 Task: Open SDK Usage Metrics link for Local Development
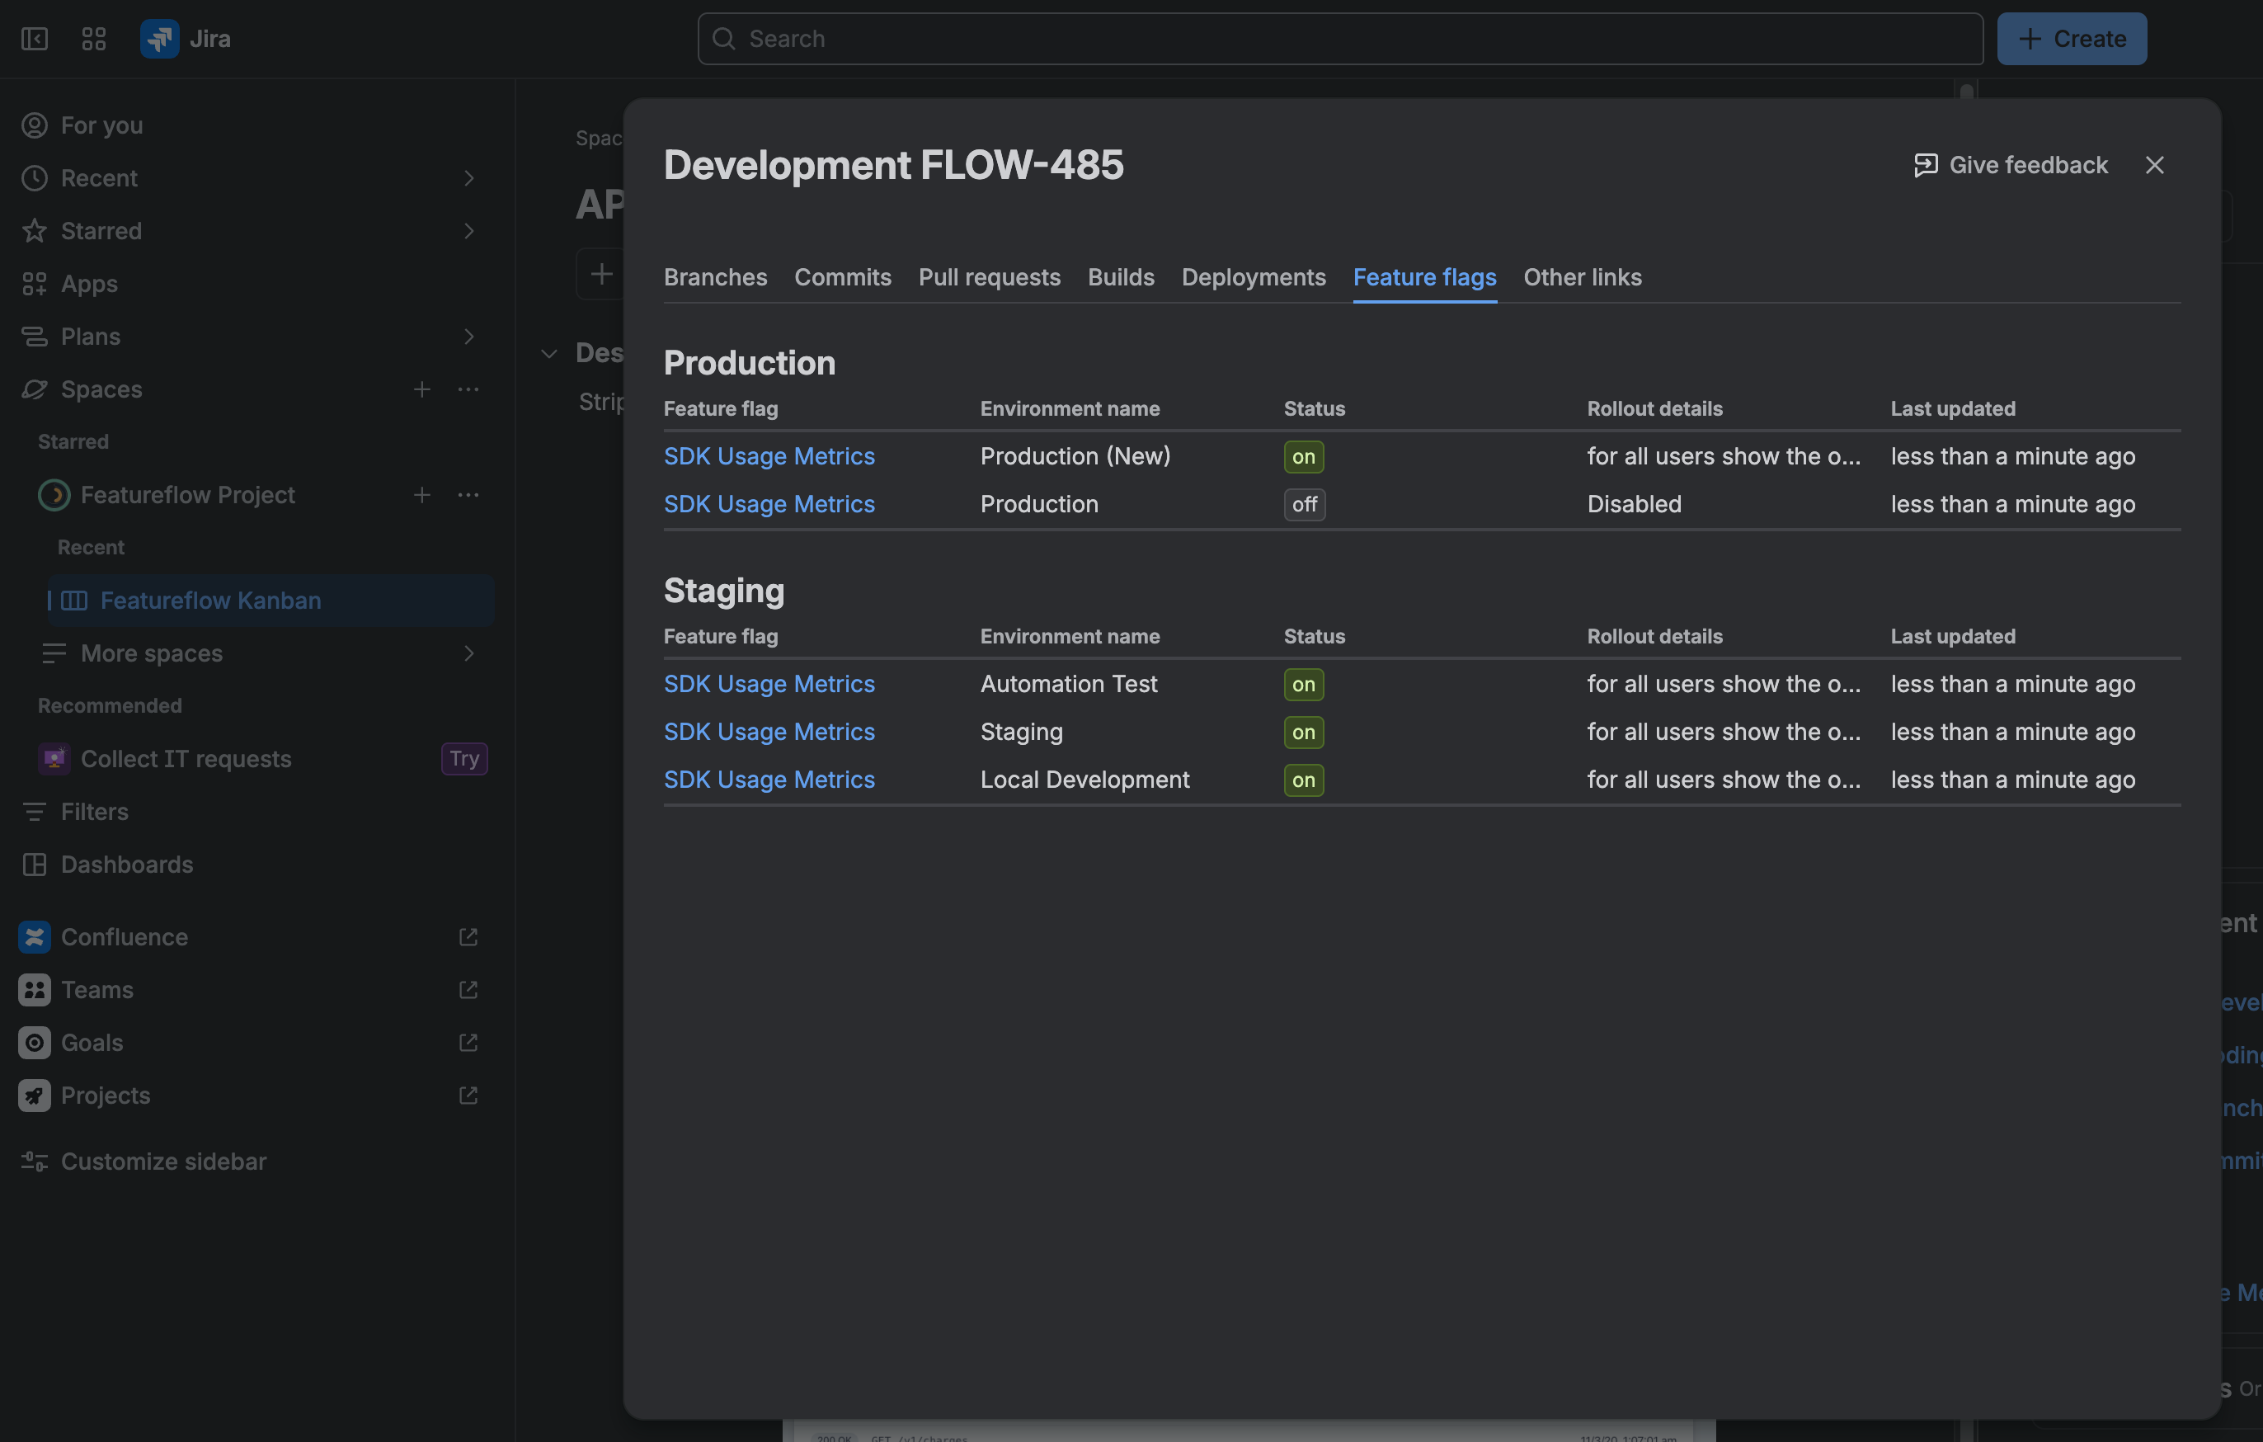(769, 780)
